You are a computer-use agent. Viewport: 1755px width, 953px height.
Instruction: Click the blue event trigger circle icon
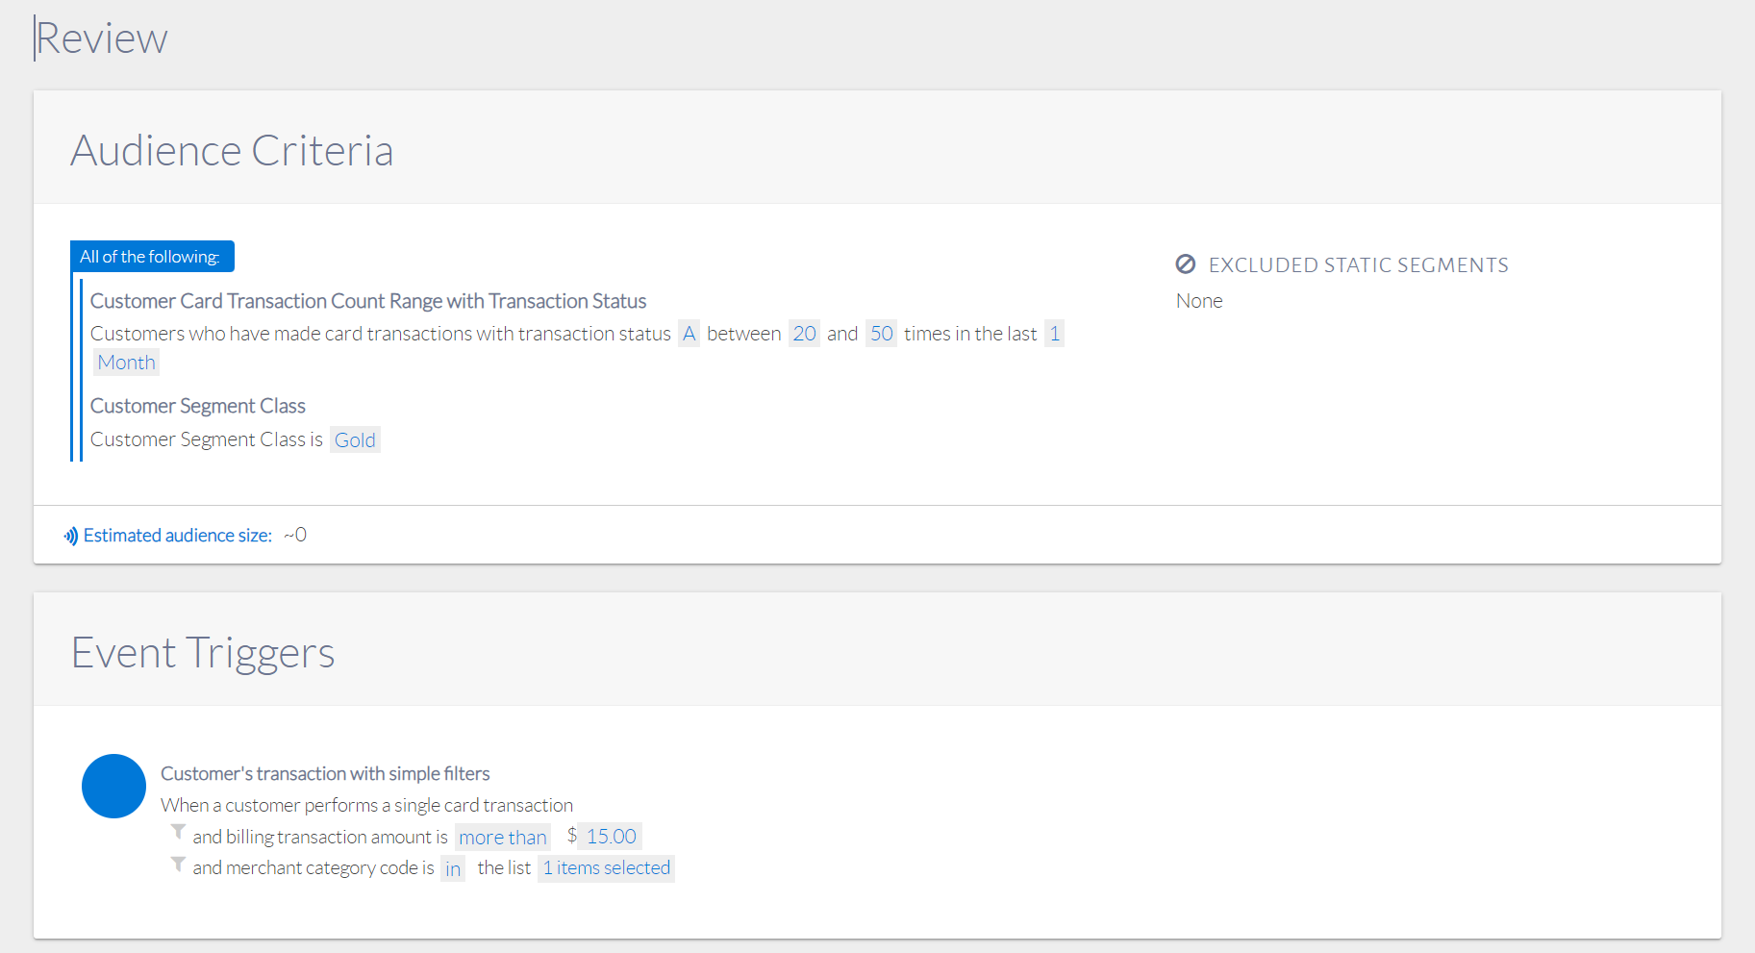(x=113, y=786)
